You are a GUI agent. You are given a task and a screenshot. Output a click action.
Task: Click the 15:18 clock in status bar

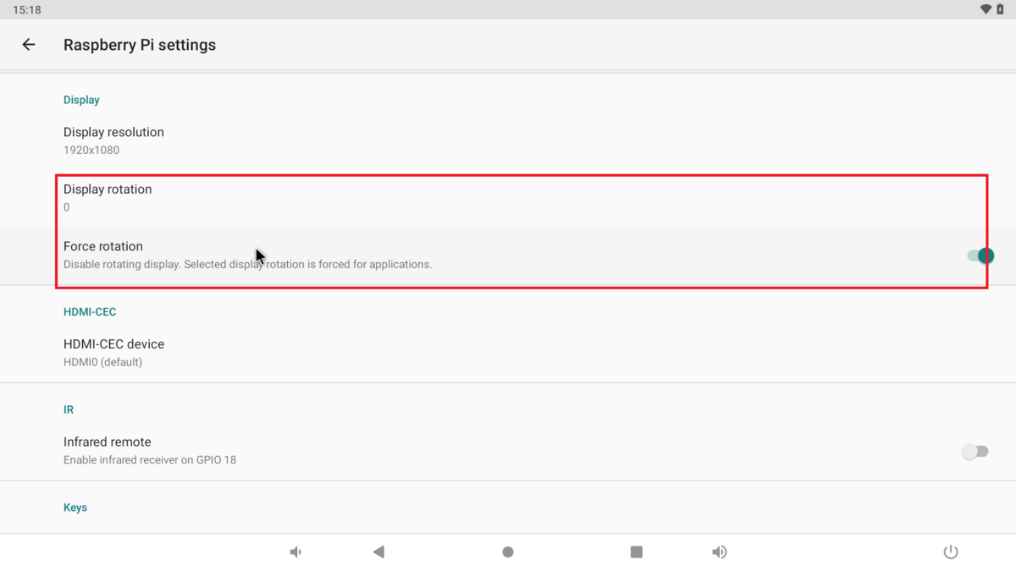[x=27, y=9]
